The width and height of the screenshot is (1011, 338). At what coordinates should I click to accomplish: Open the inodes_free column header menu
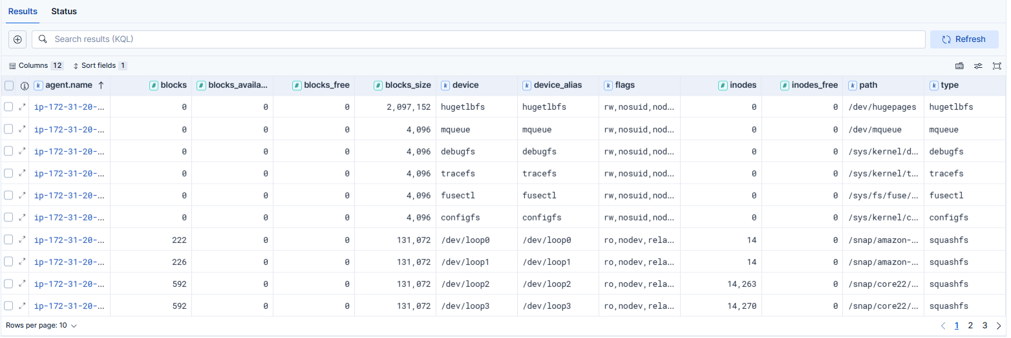802,85
